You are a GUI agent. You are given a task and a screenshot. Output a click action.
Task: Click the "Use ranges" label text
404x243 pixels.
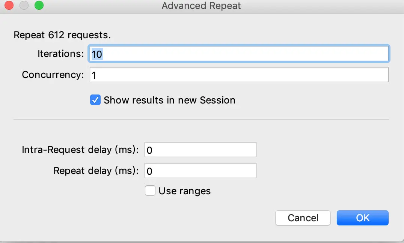[x=184, y=191]
